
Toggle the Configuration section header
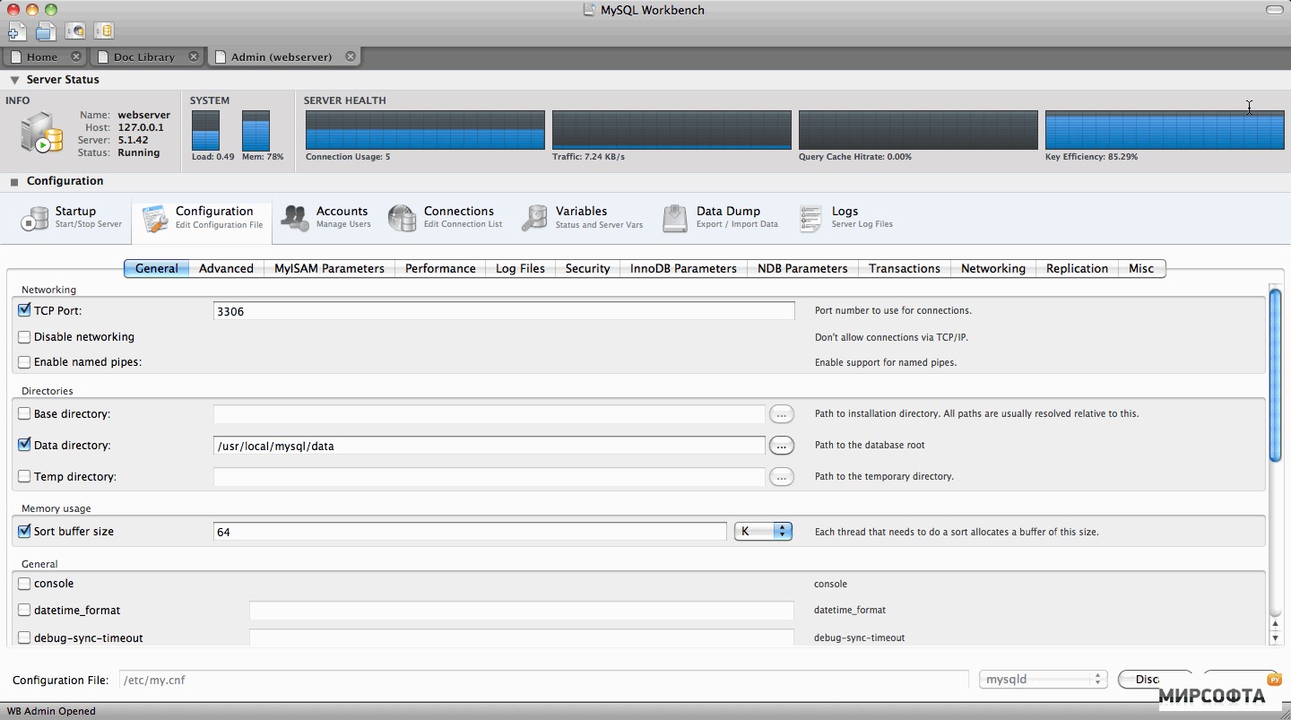[14, 182]
